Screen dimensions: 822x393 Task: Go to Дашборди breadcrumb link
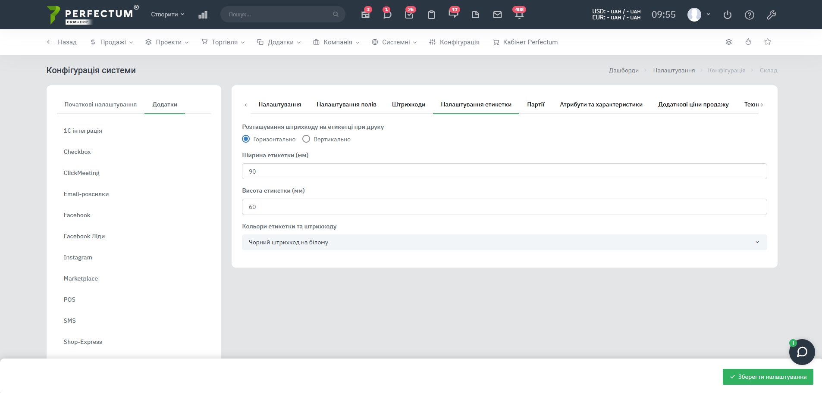click(623, 70)
